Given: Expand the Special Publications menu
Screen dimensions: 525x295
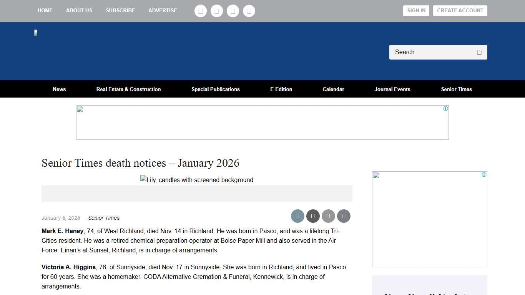Looking at the screenshot, I should [216, 89].
